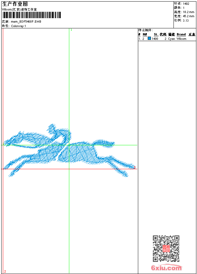Click the cyan thread color swatch

tap(149, 39)
